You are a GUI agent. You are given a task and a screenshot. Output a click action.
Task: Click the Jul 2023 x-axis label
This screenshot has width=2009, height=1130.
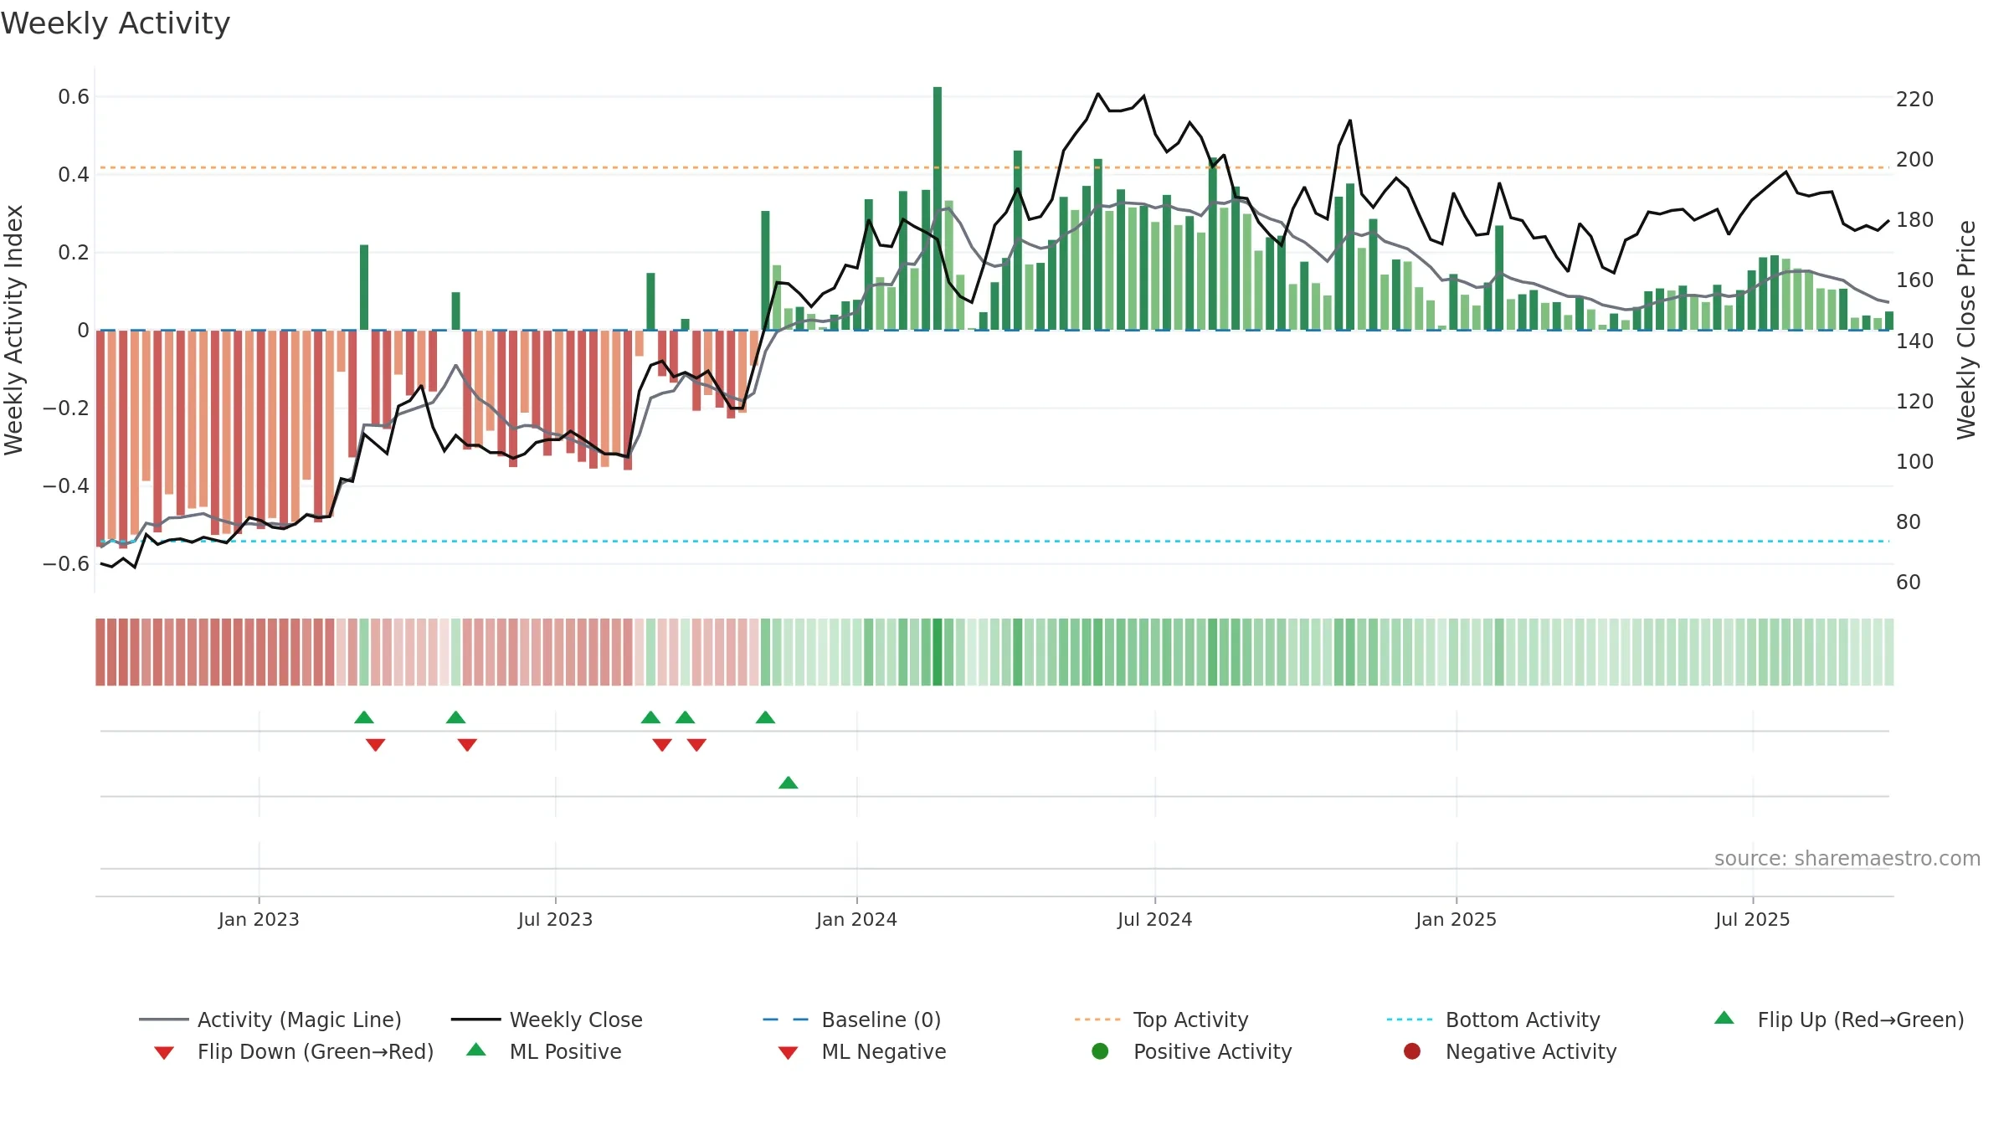[x=555, y=920]
